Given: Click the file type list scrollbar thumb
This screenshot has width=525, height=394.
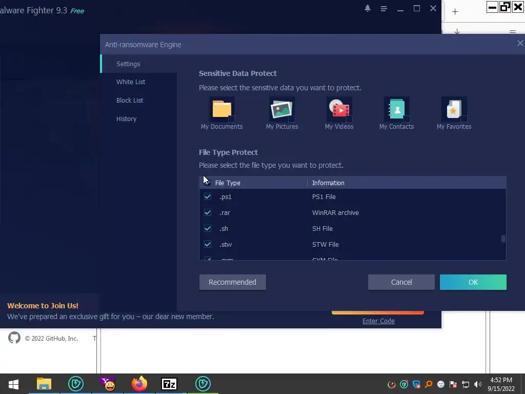Looking at the screenshot, I should pos(503,239).
